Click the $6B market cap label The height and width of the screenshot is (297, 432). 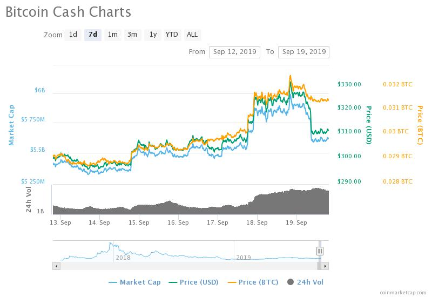click(x=39, y=90)
